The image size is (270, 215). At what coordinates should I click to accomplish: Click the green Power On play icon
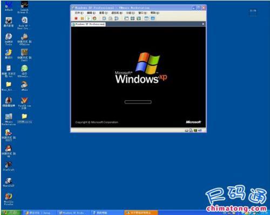point(89,18)
